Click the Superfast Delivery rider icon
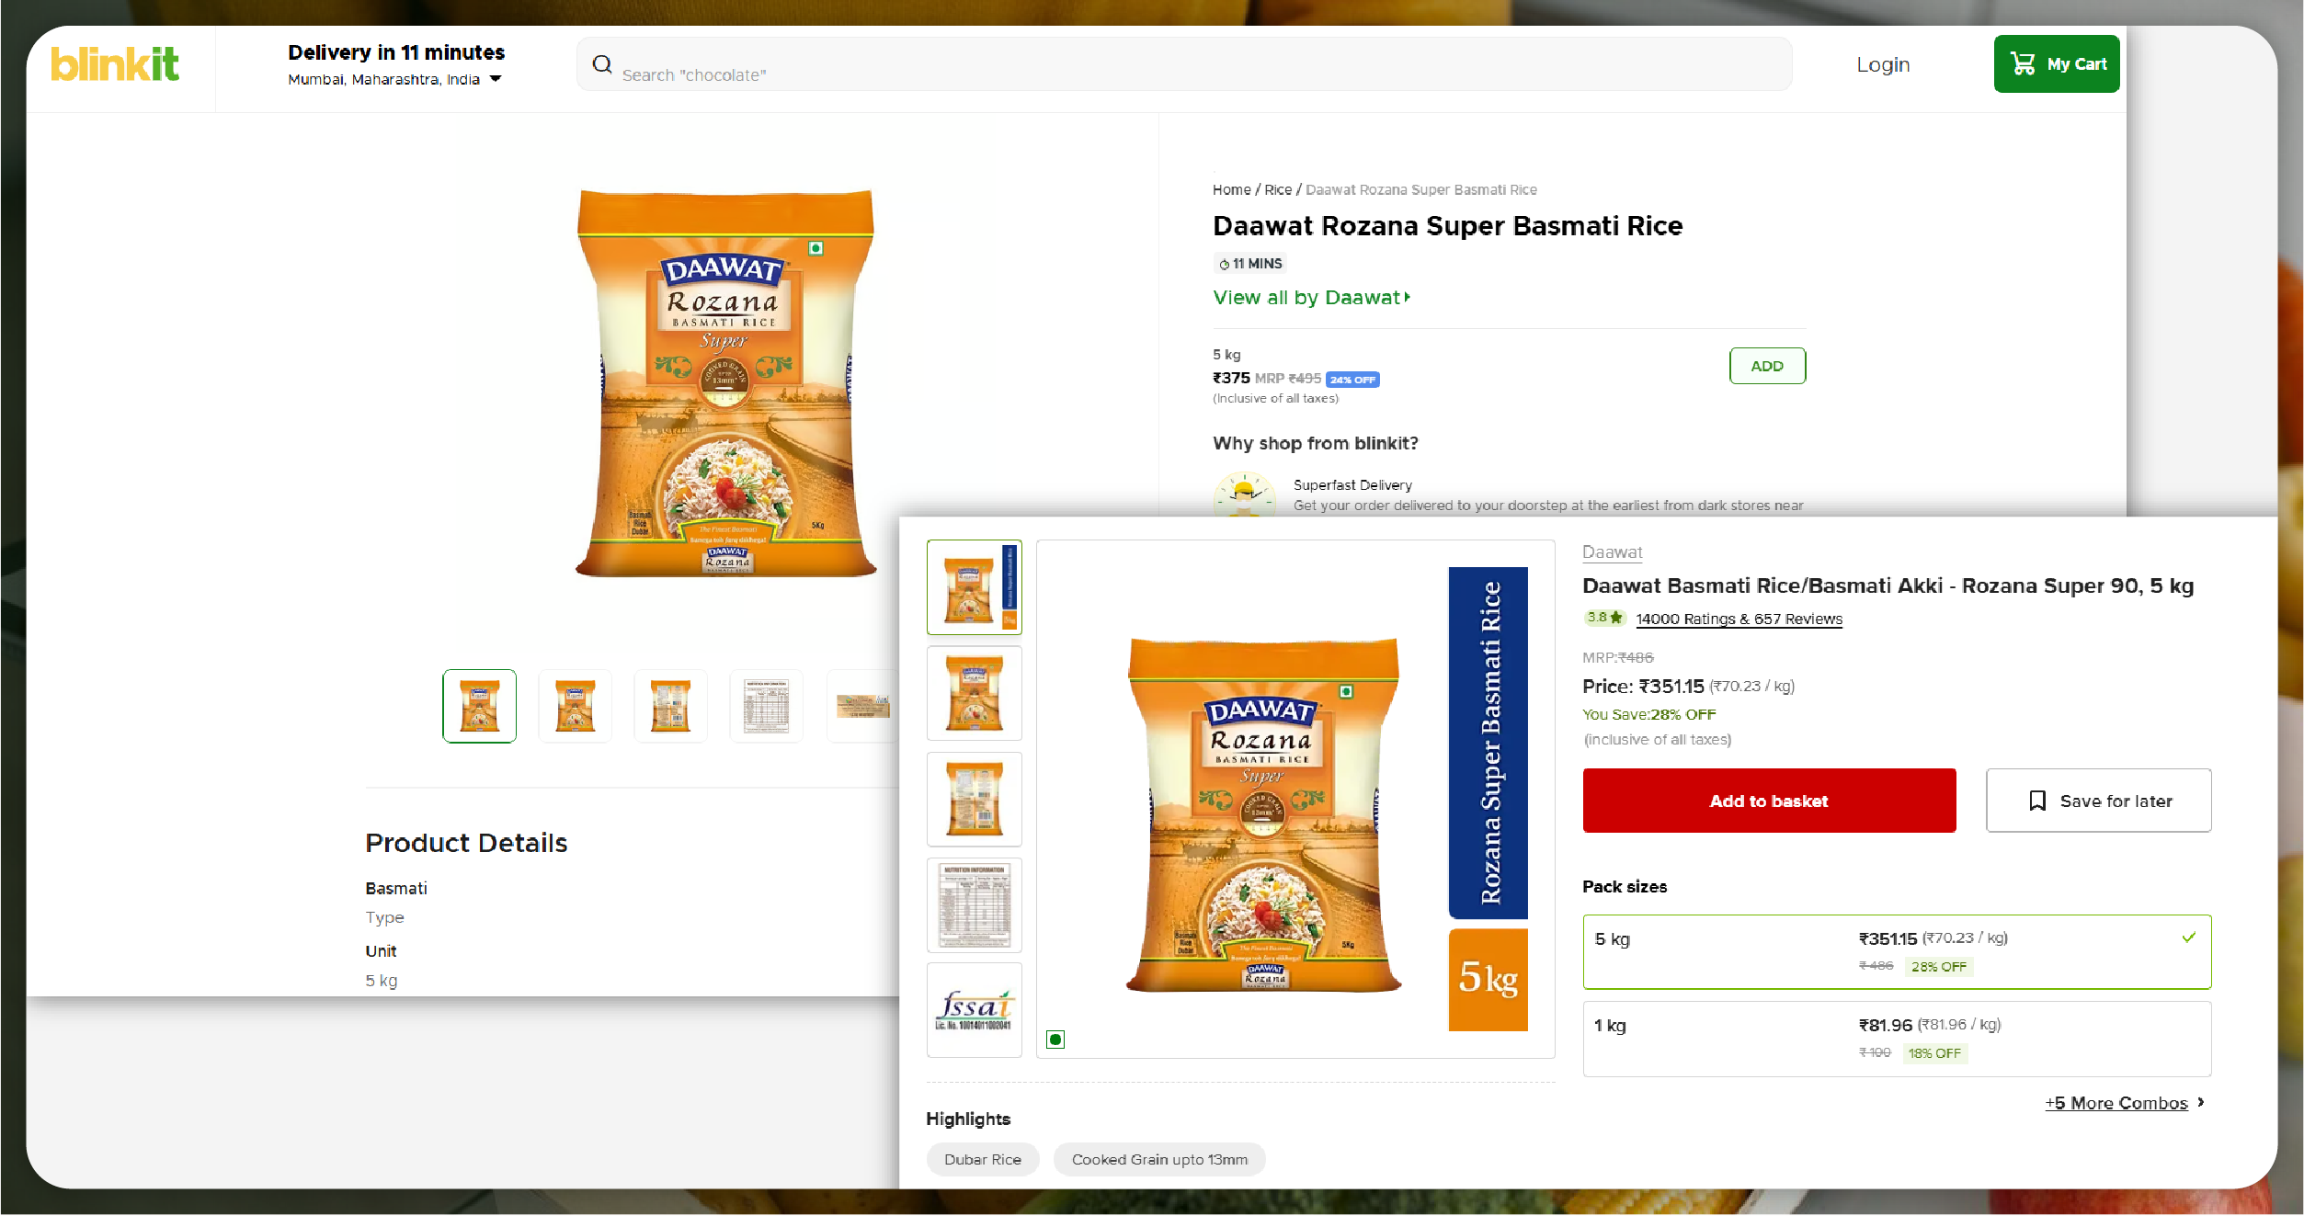 pyautogui.click(x=1244, y=494)
